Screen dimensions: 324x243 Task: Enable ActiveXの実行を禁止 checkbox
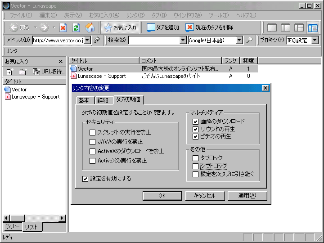coord(92,161)
